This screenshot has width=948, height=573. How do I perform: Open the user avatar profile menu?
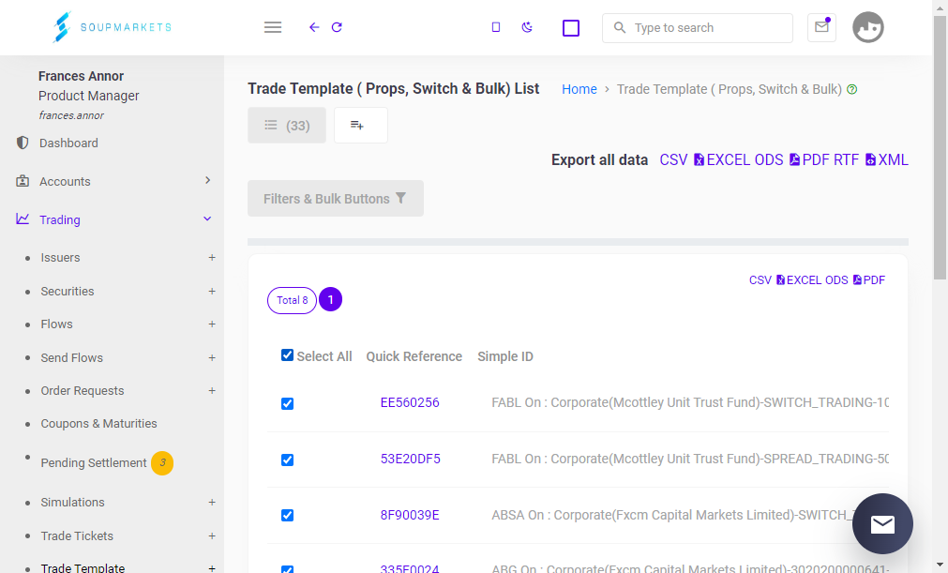click(868, 27)
